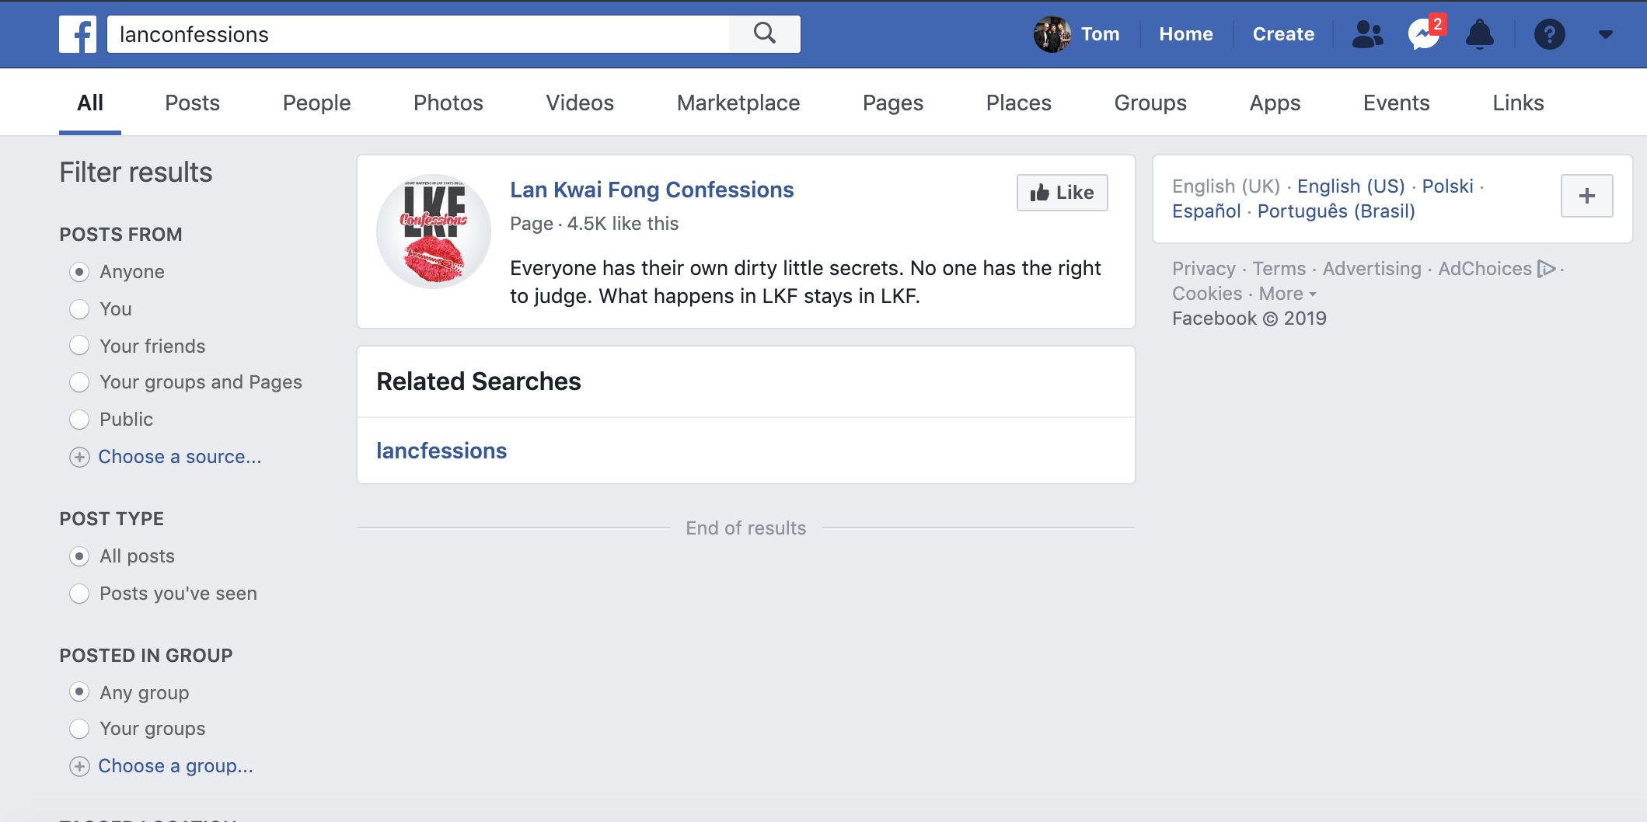Click the search field with lanconfessions

coord(418,34)
